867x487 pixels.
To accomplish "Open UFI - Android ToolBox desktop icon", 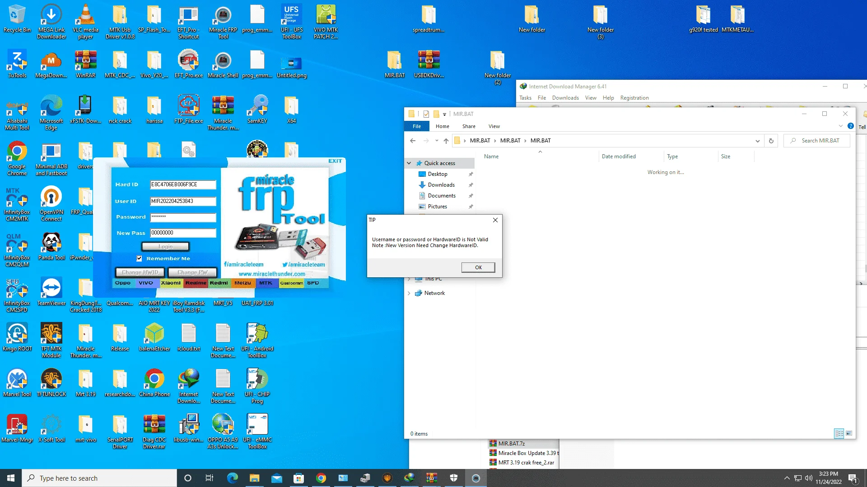I will click(257, 340).
